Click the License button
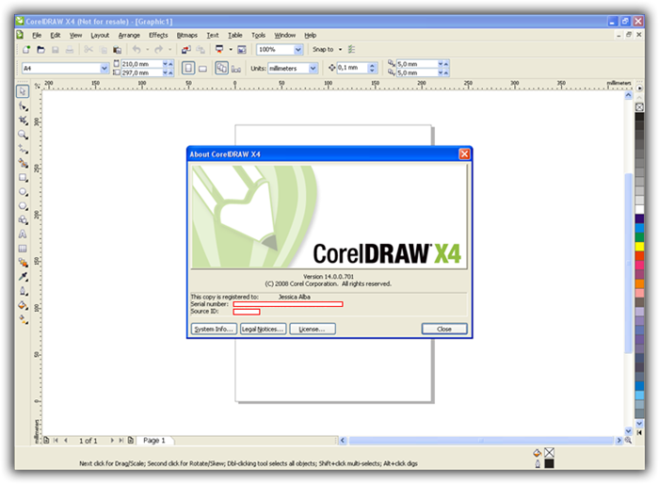Viewport: 659px width, 484px height. click(313, 329)
